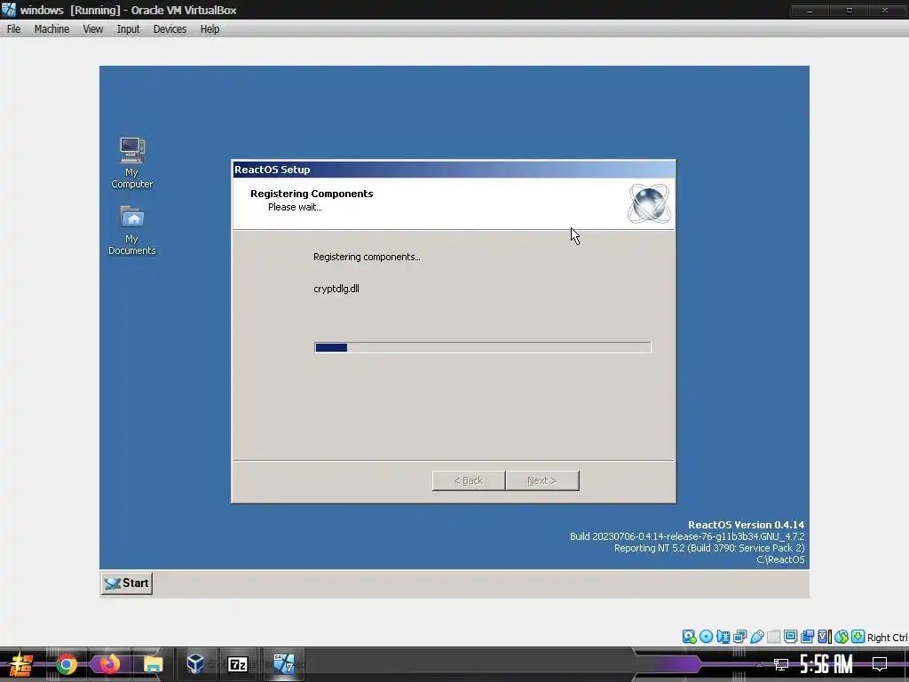Click the Next button in ReactOS Setup
Screen dimensions: 909x682
[542, 480]
